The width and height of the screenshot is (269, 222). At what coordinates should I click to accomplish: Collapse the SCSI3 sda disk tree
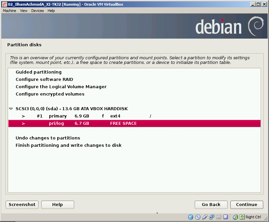[10, 109]
